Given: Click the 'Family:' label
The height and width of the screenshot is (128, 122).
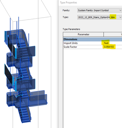Looking at the screenshot, I should point(66,10).
